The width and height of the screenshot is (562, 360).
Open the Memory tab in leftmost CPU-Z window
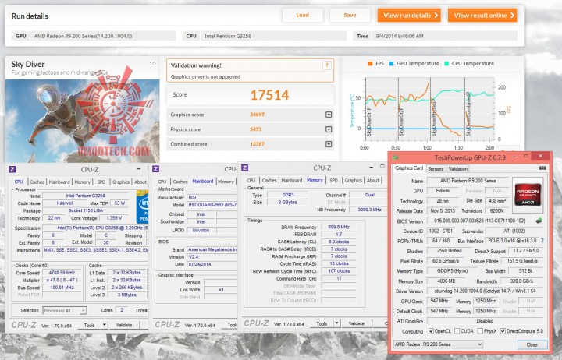83,182
